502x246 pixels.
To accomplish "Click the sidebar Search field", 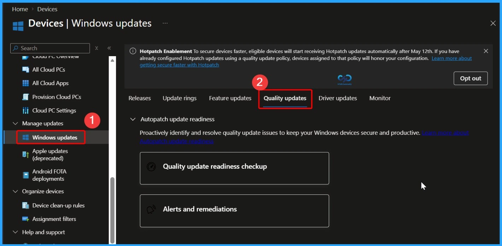I will (50, 48).
